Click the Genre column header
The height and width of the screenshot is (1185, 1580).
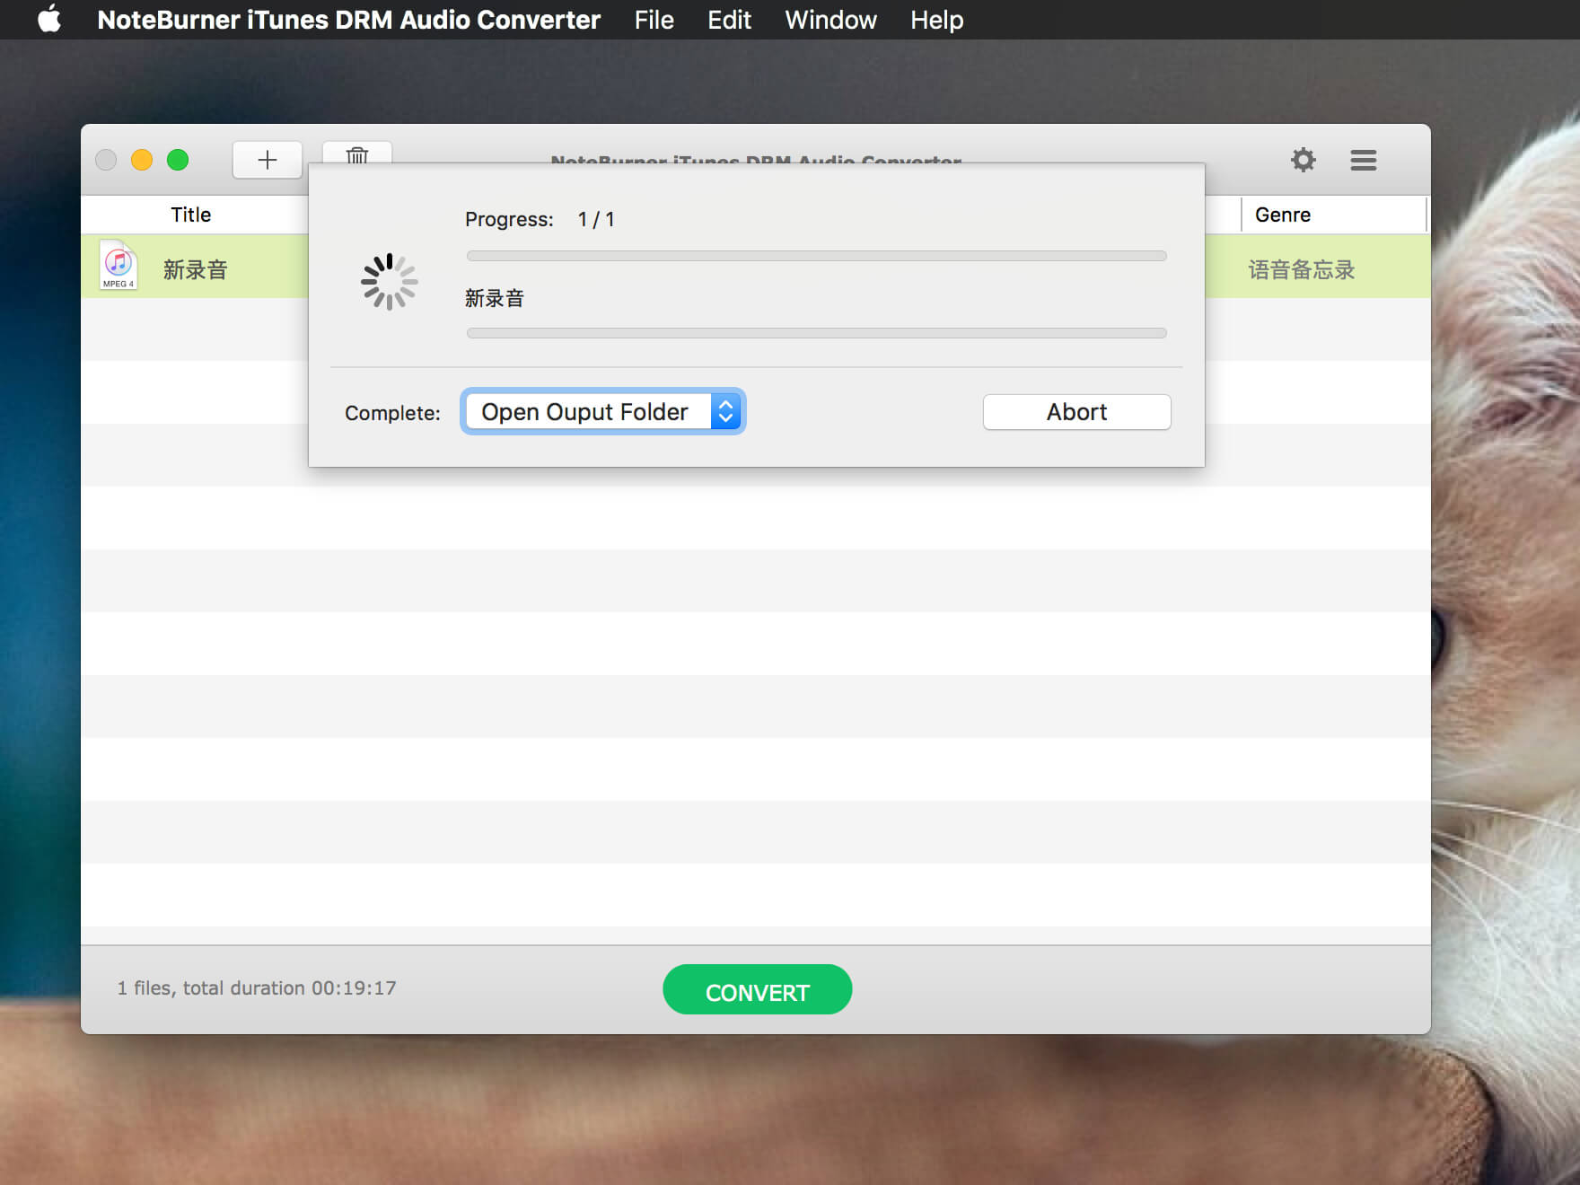point(1282,215)
